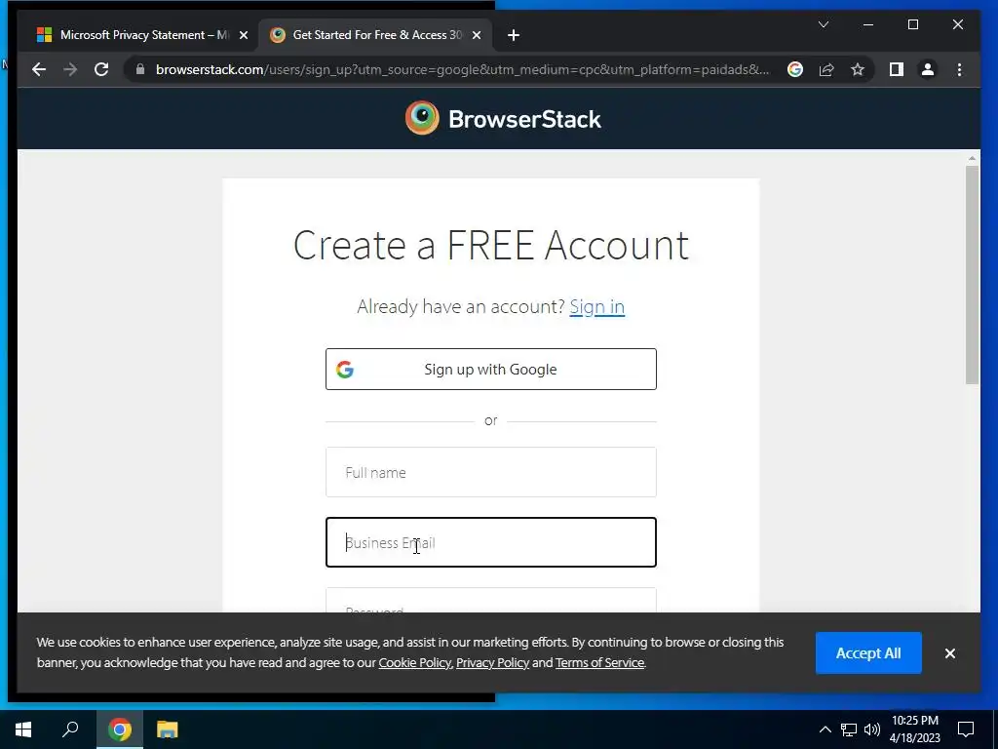Go back using the browser back arrow

[x=39, y=69]
